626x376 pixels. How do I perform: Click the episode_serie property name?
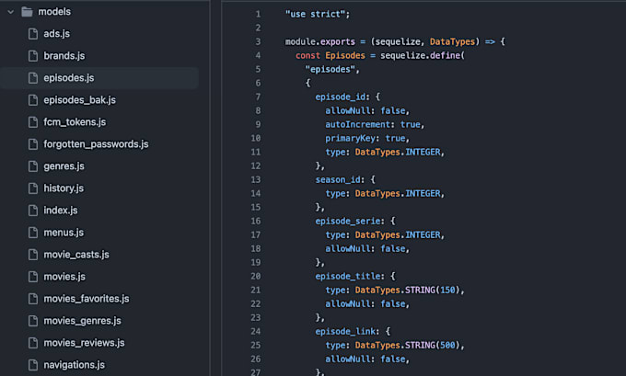(348, 222)
